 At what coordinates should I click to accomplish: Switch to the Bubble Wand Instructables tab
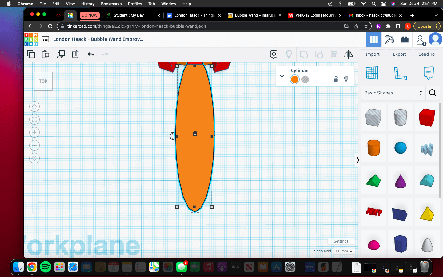pos(255,15)
